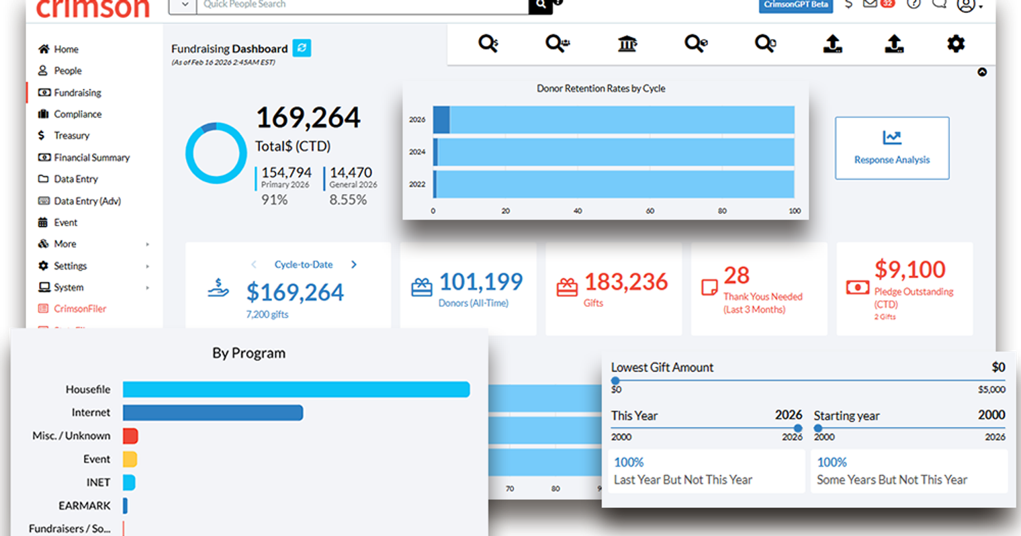Click the '14,470' General 2026 figure

[x=351, y=173]
